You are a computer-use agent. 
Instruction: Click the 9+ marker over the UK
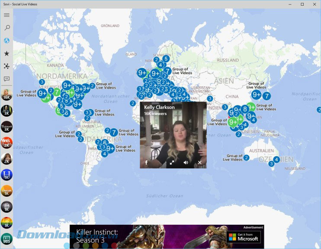pos(142,73)
